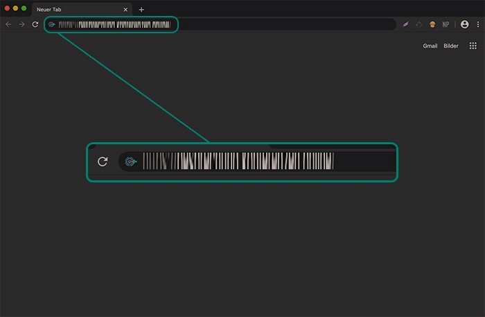Open the Bilder link

(x=451, y=46)
